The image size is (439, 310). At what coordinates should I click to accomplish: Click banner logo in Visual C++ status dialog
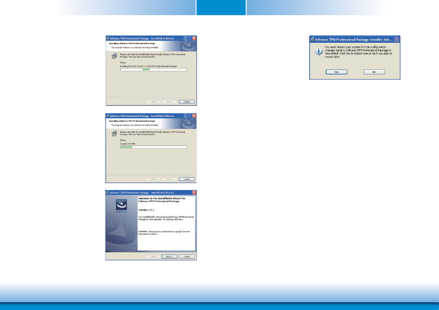pos(188,46)
